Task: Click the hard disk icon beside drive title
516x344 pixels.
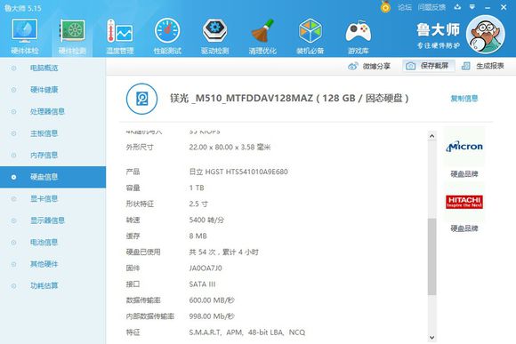Action: pyautogui.click(x=141, y=99)
